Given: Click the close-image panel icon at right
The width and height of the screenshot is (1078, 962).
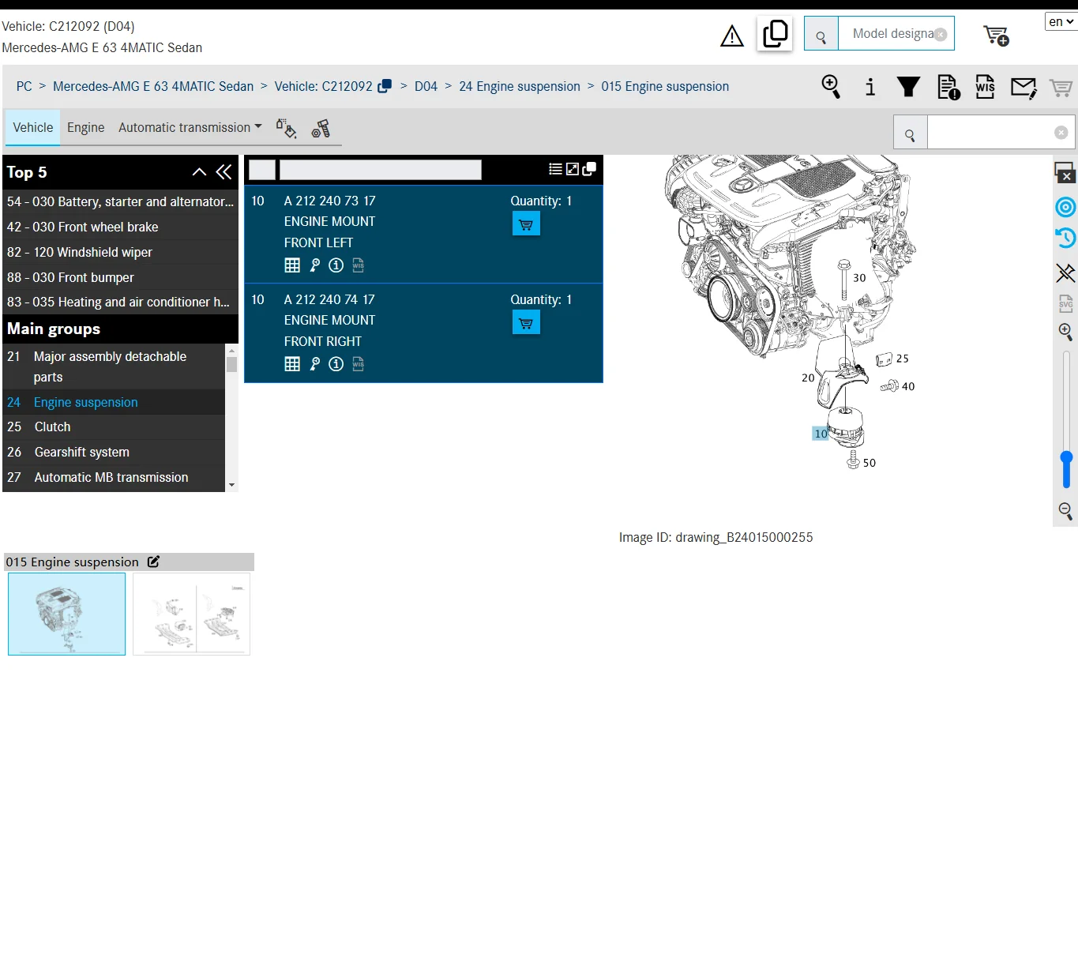Looking at the screenshot, I should (1065, 172).
